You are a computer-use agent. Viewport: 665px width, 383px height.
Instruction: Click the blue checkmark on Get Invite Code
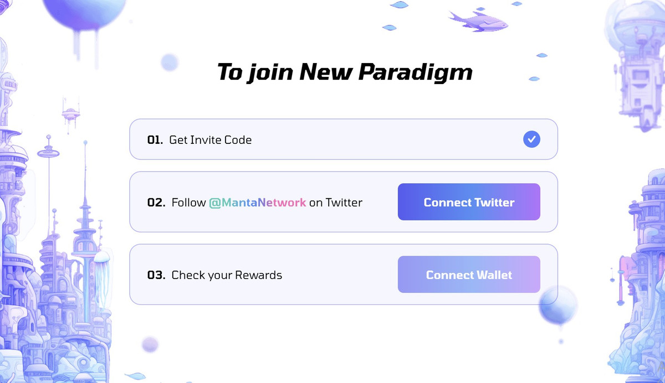pos(531,139)
